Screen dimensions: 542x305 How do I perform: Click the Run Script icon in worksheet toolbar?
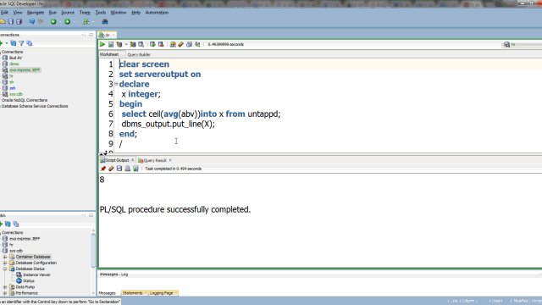(x=111, y=44)
